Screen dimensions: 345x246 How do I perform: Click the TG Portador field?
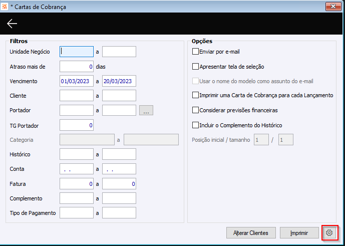[x=77, y=125]
